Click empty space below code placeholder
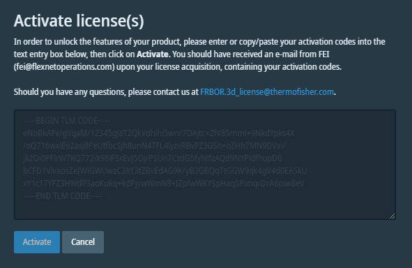Viewport: 412px width, 268px height. coord(205,209)
